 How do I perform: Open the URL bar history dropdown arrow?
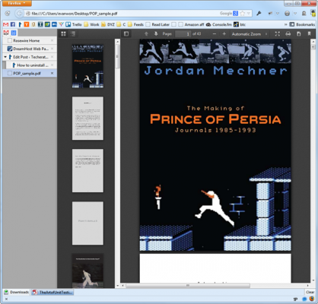tap(249, 14)
